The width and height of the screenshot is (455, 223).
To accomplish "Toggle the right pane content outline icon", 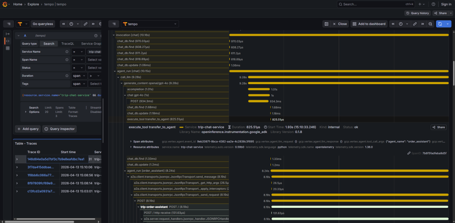I will click(114, 24).
